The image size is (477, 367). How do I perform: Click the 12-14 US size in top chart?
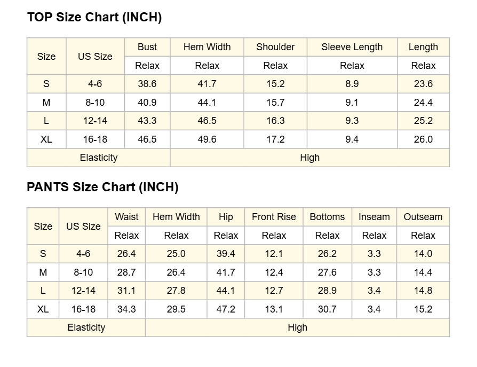pyautogui.click(x=95, y=121)
